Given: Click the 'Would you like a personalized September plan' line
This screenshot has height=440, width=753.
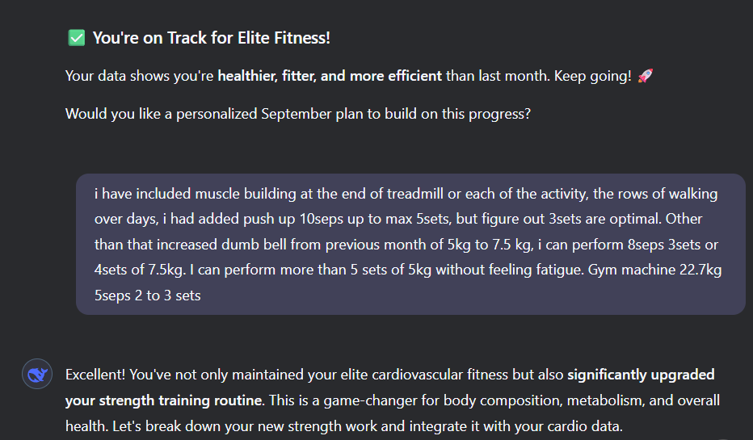Looking at the screenshot, I should pyautogui.click(x=297, y=114).
